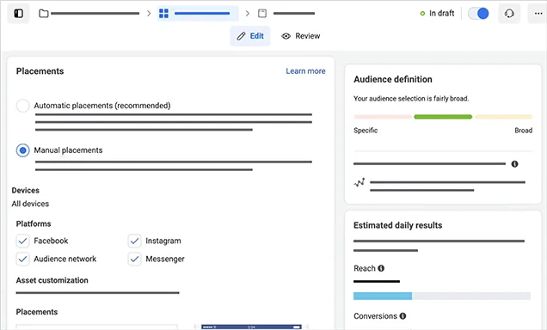547x330 pixels.
Task: Click the Reach label
Action: pyautogui.click(x=365, y=268)
